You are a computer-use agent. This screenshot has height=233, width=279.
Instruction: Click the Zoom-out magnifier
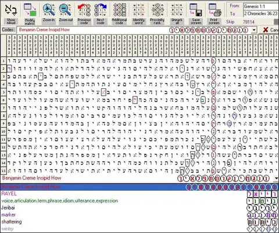pos(66,13)
